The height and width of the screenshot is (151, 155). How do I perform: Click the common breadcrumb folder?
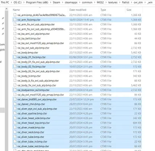[87, 2]
